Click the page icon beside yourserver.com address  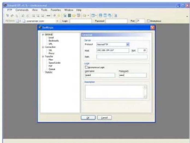point(24,21)
